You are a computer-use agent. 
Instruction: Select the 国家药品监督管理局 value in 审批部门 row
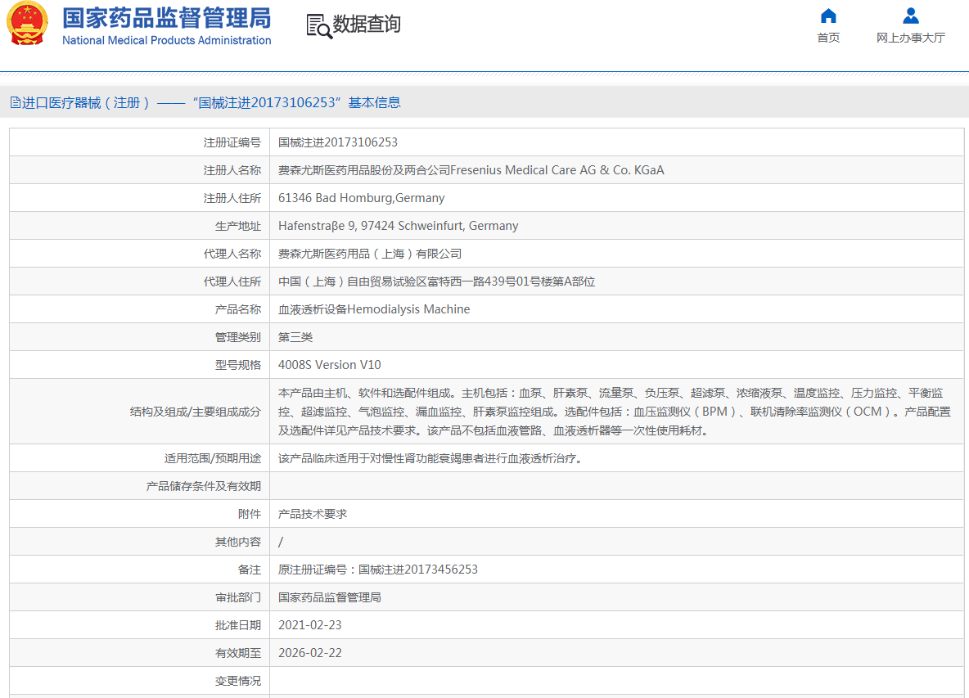click(x=329, y=597)
